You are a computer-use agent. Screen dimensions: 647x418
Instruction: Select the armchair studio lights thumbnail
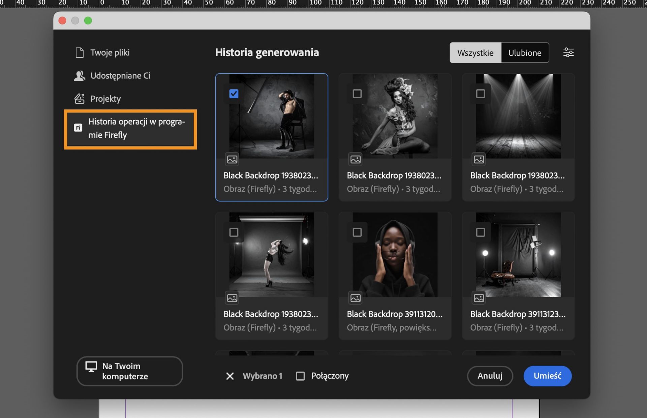tap(518, 255)
